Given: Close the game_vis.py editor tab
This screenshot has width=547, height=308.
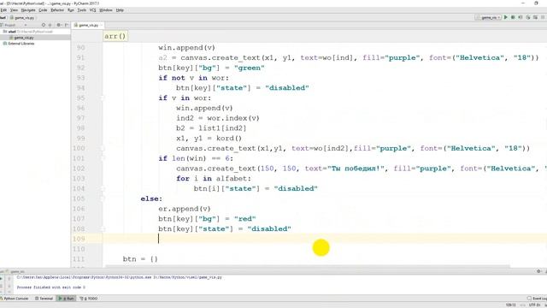Looking at the screenshot, I should 101,25.
